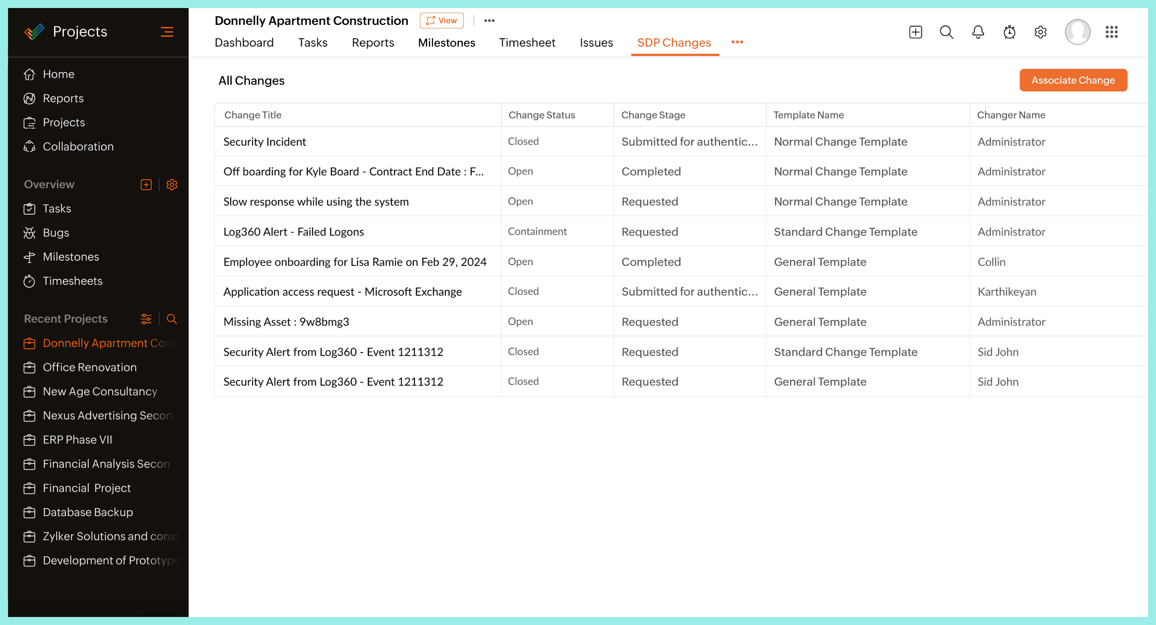
Task: Open the Security Incident change
Action: coord(265,142)
